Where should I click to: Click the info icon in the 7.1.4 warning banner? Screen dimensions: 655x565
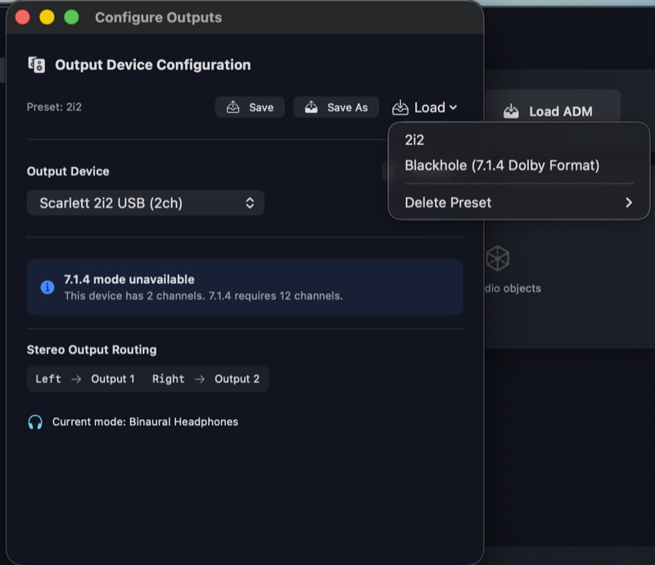click(47, 287)
